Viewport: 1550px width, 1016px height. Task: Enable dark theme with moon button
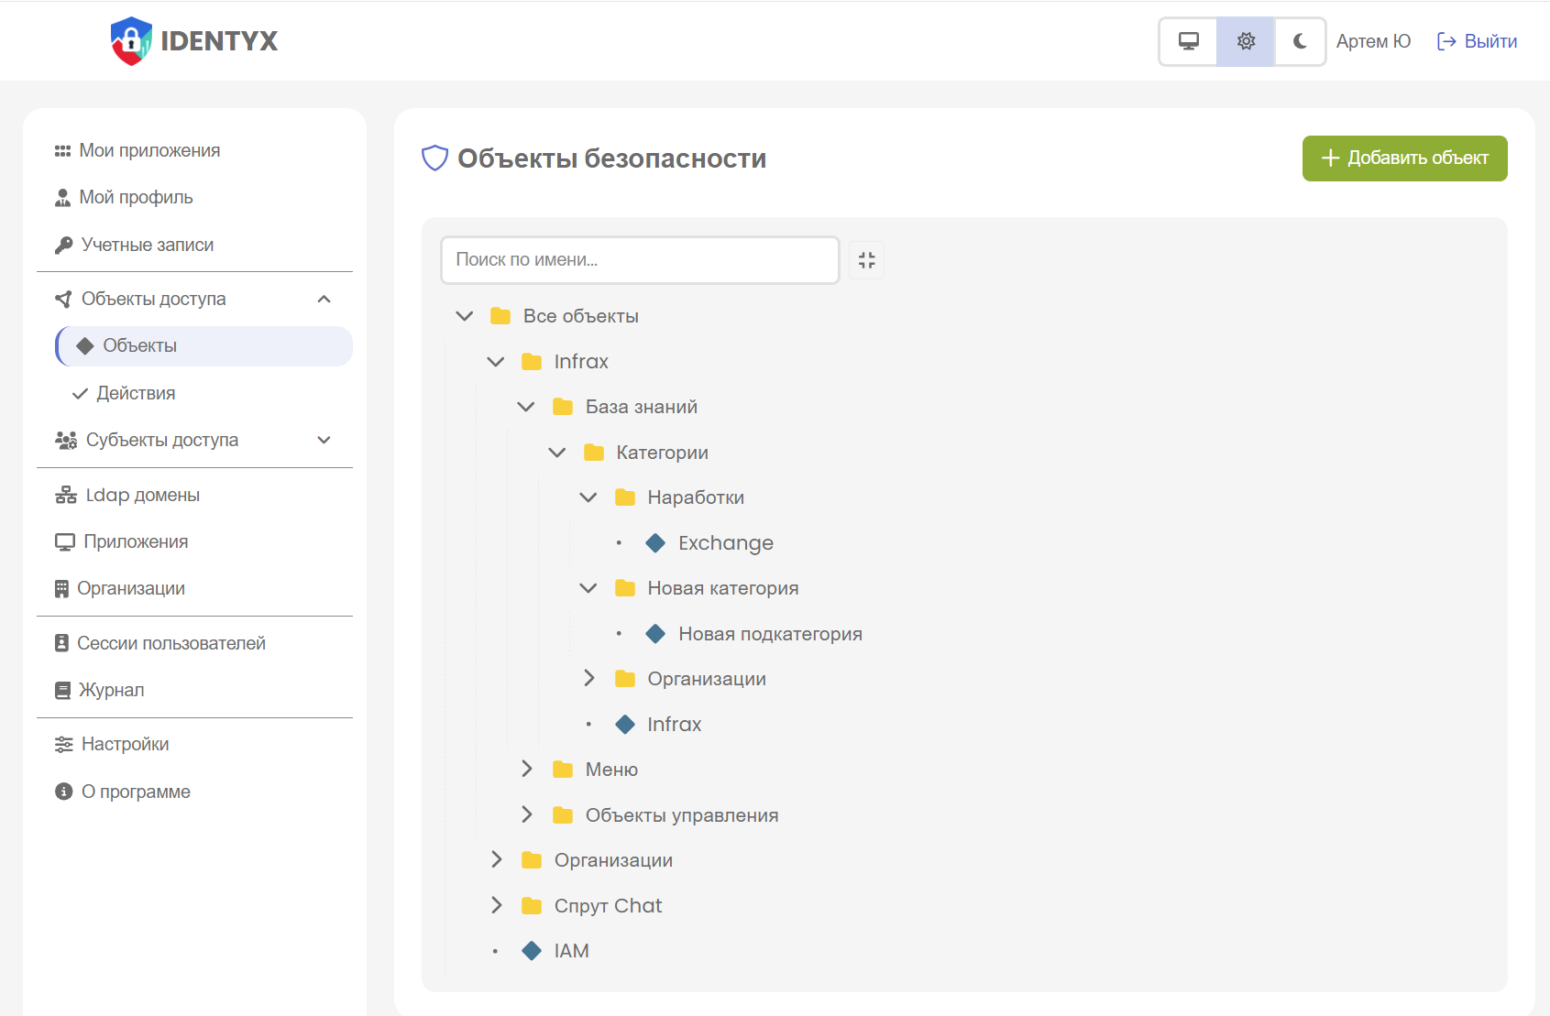coord(1299,41)
